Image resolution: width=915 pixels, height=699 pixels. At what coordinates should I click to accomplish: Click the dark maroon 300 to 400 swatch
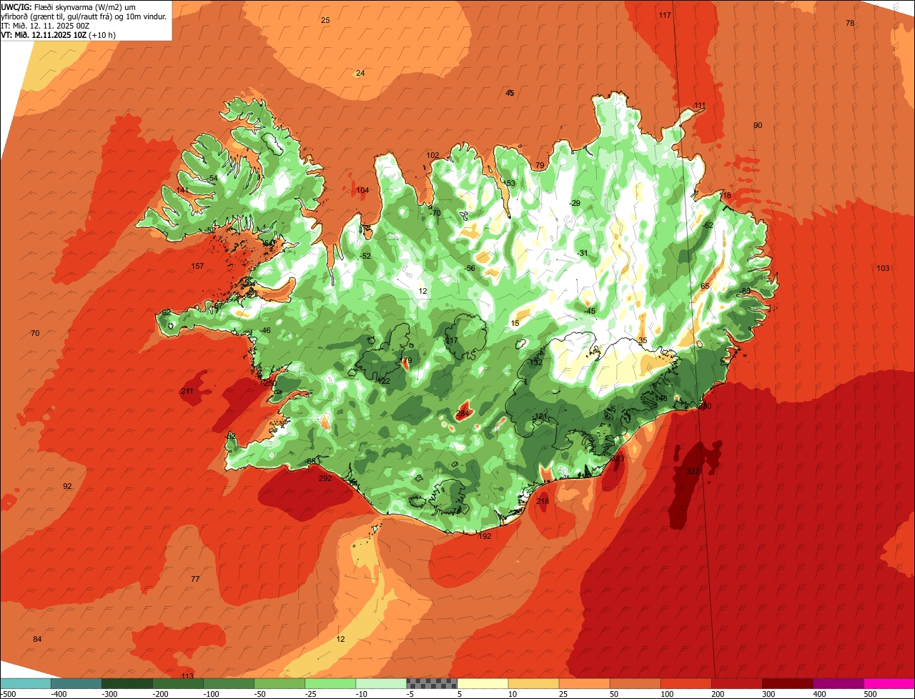click(786, 683)
